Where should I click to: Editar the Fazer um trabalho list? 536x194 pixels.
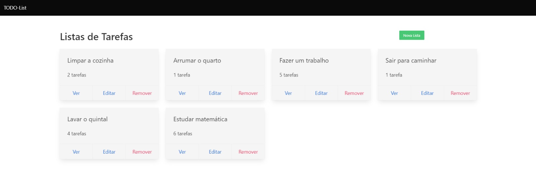(321, 93)
